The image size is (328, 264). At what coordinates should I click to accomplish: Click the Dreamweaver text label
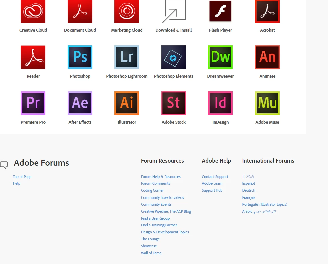(221, 76)
